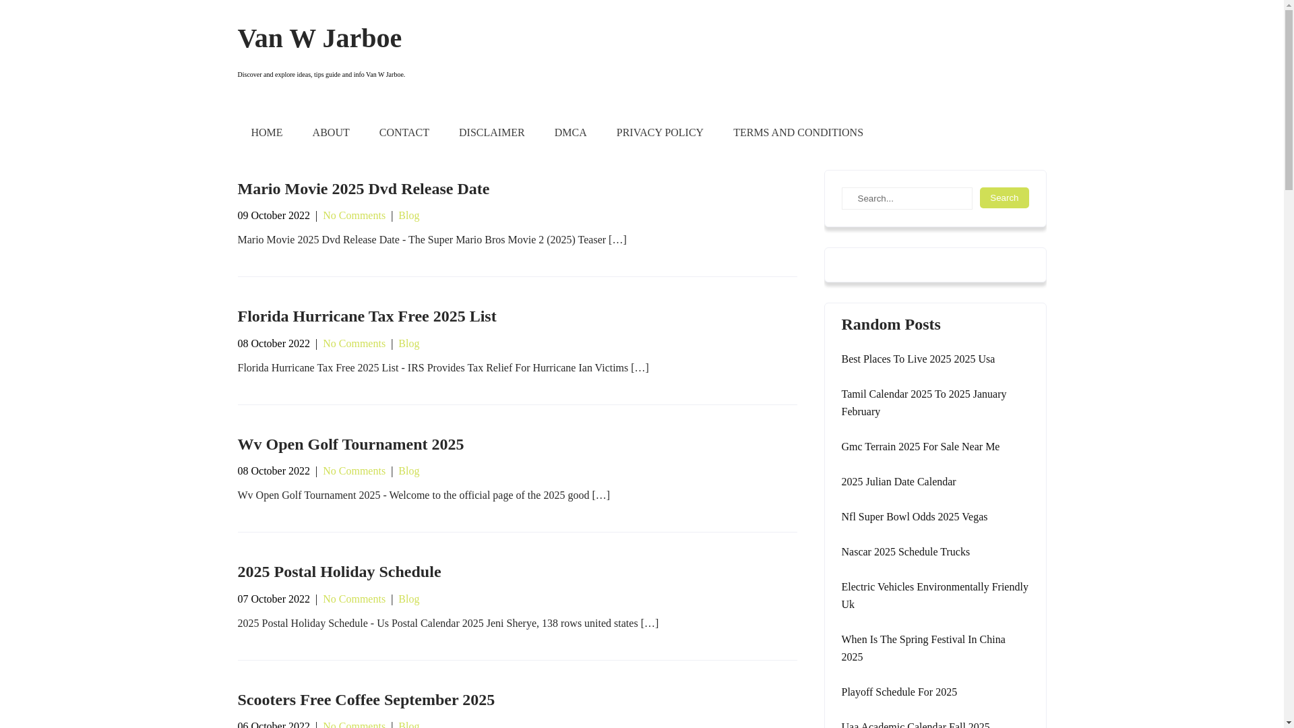This screenshot has width=1294, height=728.
Task: Open Tamil Calendar 2025 To 2025 January February
Action: coord(924,403)
